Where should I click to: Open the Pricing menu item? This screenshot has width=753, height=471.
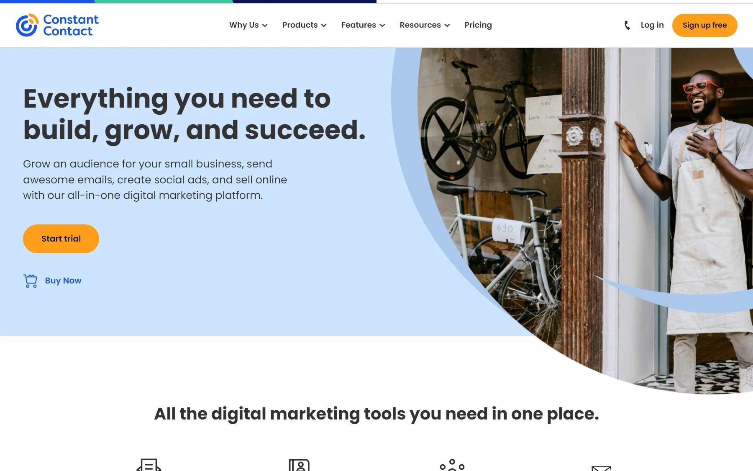point(478,25)
